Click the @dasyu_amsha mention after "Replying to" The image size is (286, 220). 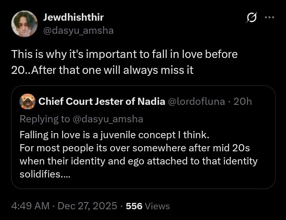click(108, 119)
